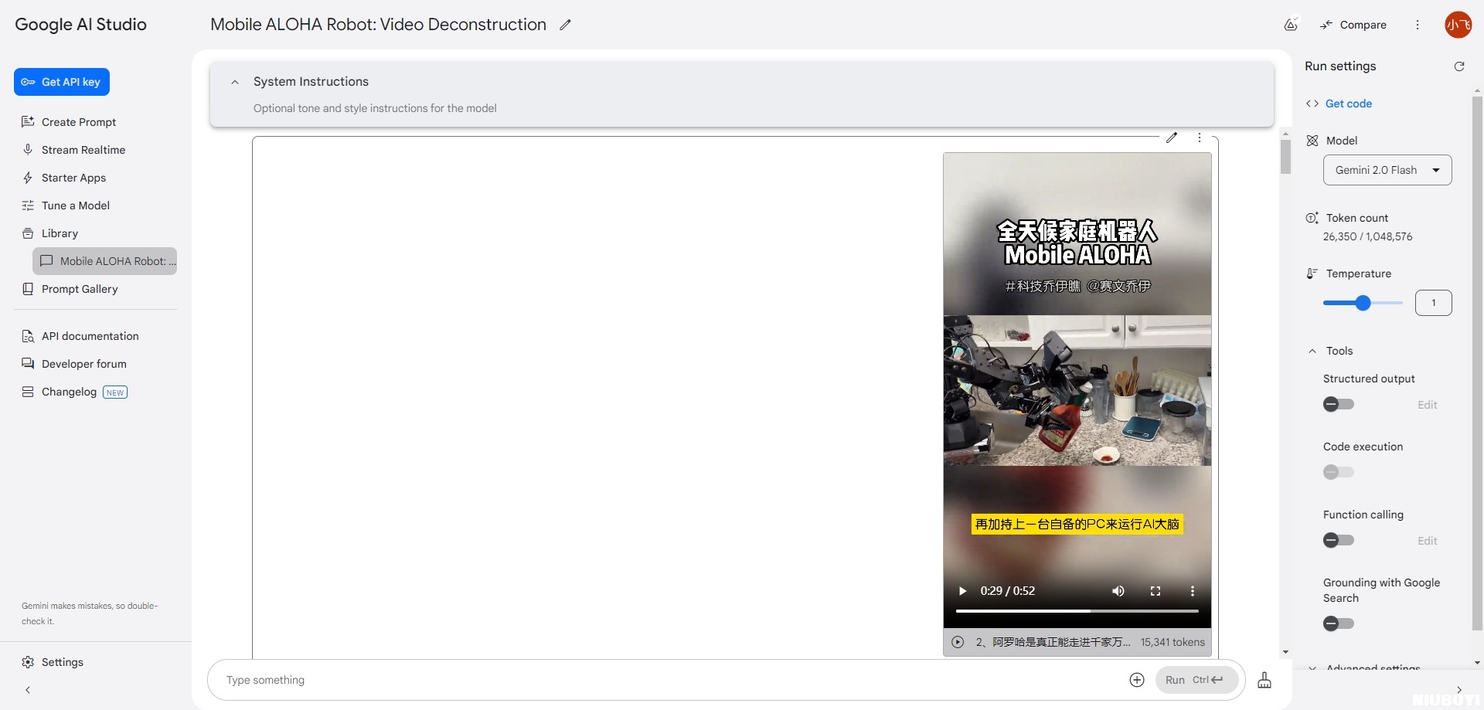Click the Run button
This screenshot has width=1484, height=710.
[x=1196, y=680]
